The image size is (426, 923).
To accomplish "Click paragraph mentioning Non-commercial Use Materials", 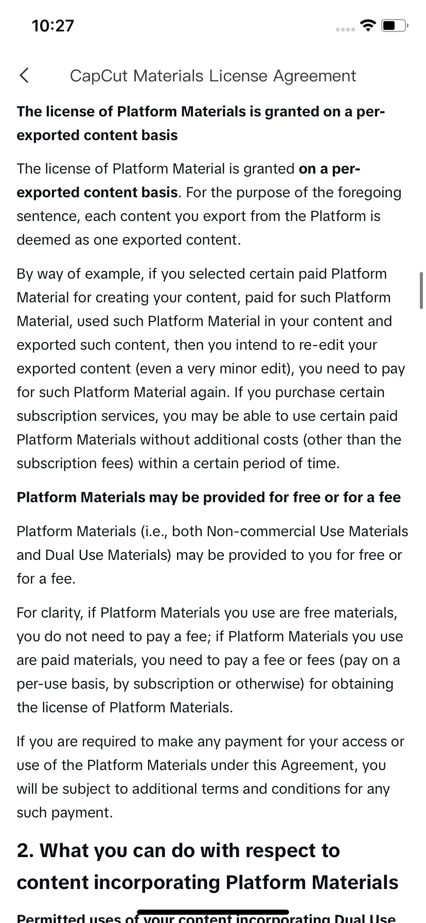I will point(212,555).
